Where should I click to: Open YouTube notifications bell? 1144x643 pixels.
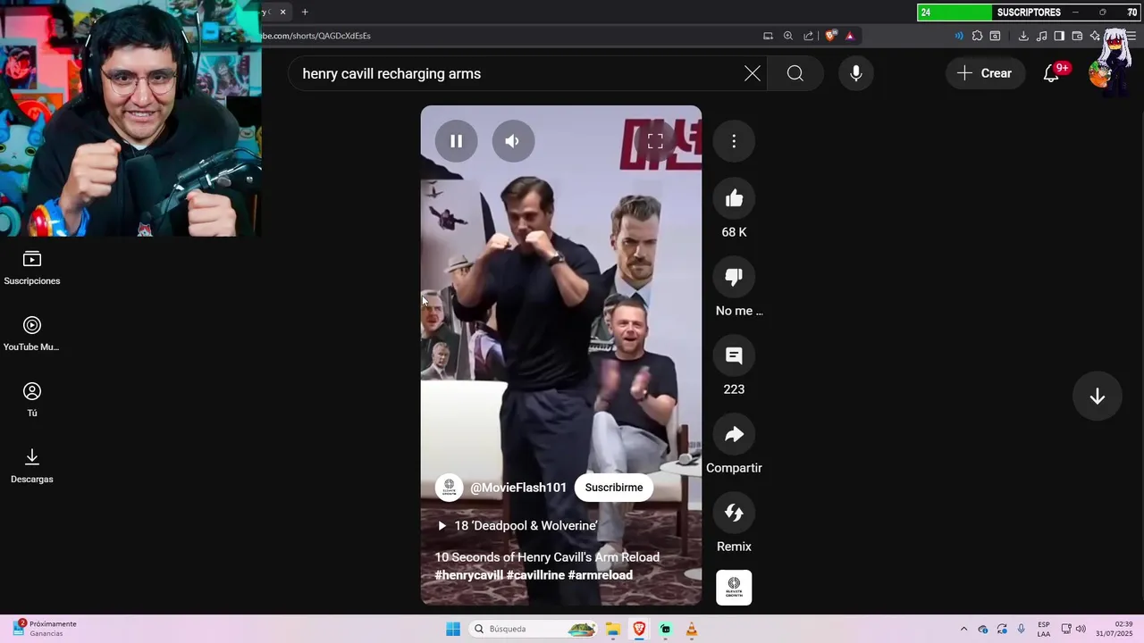[x=1051, y=73]
